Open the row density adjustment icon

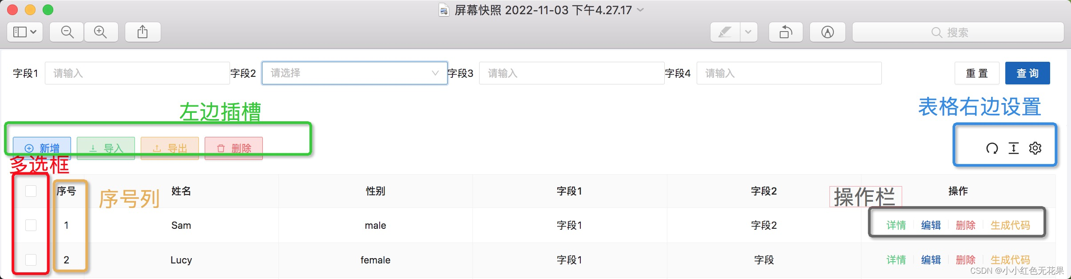pos(1013,148)
